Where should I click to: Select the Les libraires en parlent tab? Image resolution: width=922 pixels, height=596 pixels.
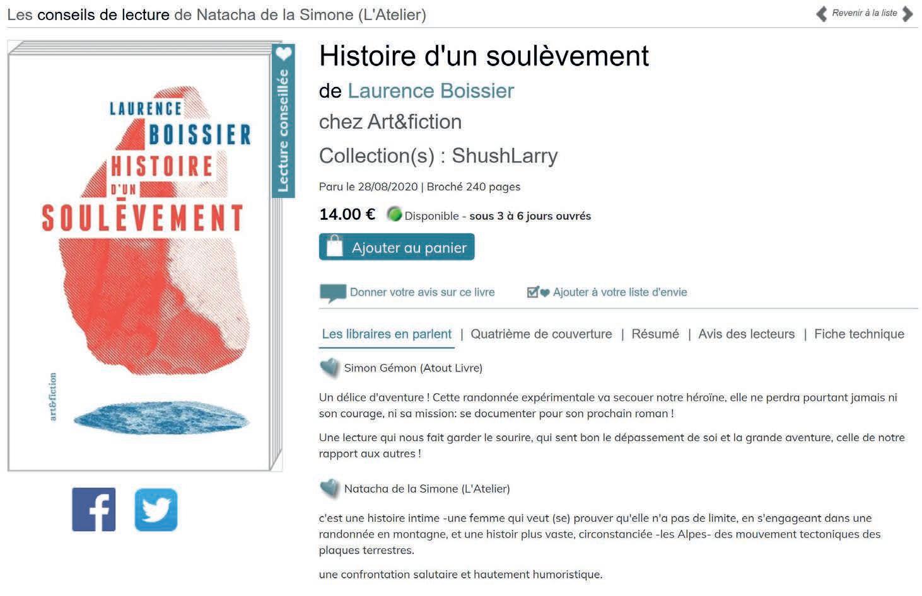click(x=387, y=334)
